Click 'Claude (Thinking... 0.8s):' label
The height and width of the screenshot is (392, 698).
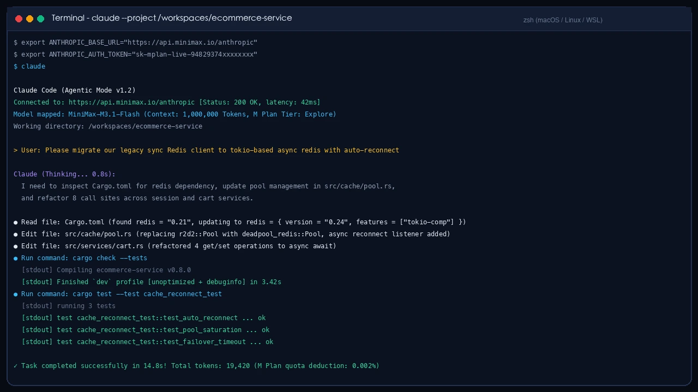(64, 174)
